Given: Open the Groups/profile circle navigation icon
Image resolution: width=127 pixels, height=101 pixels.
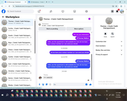Looking at the screenshot, I should 86,11.
